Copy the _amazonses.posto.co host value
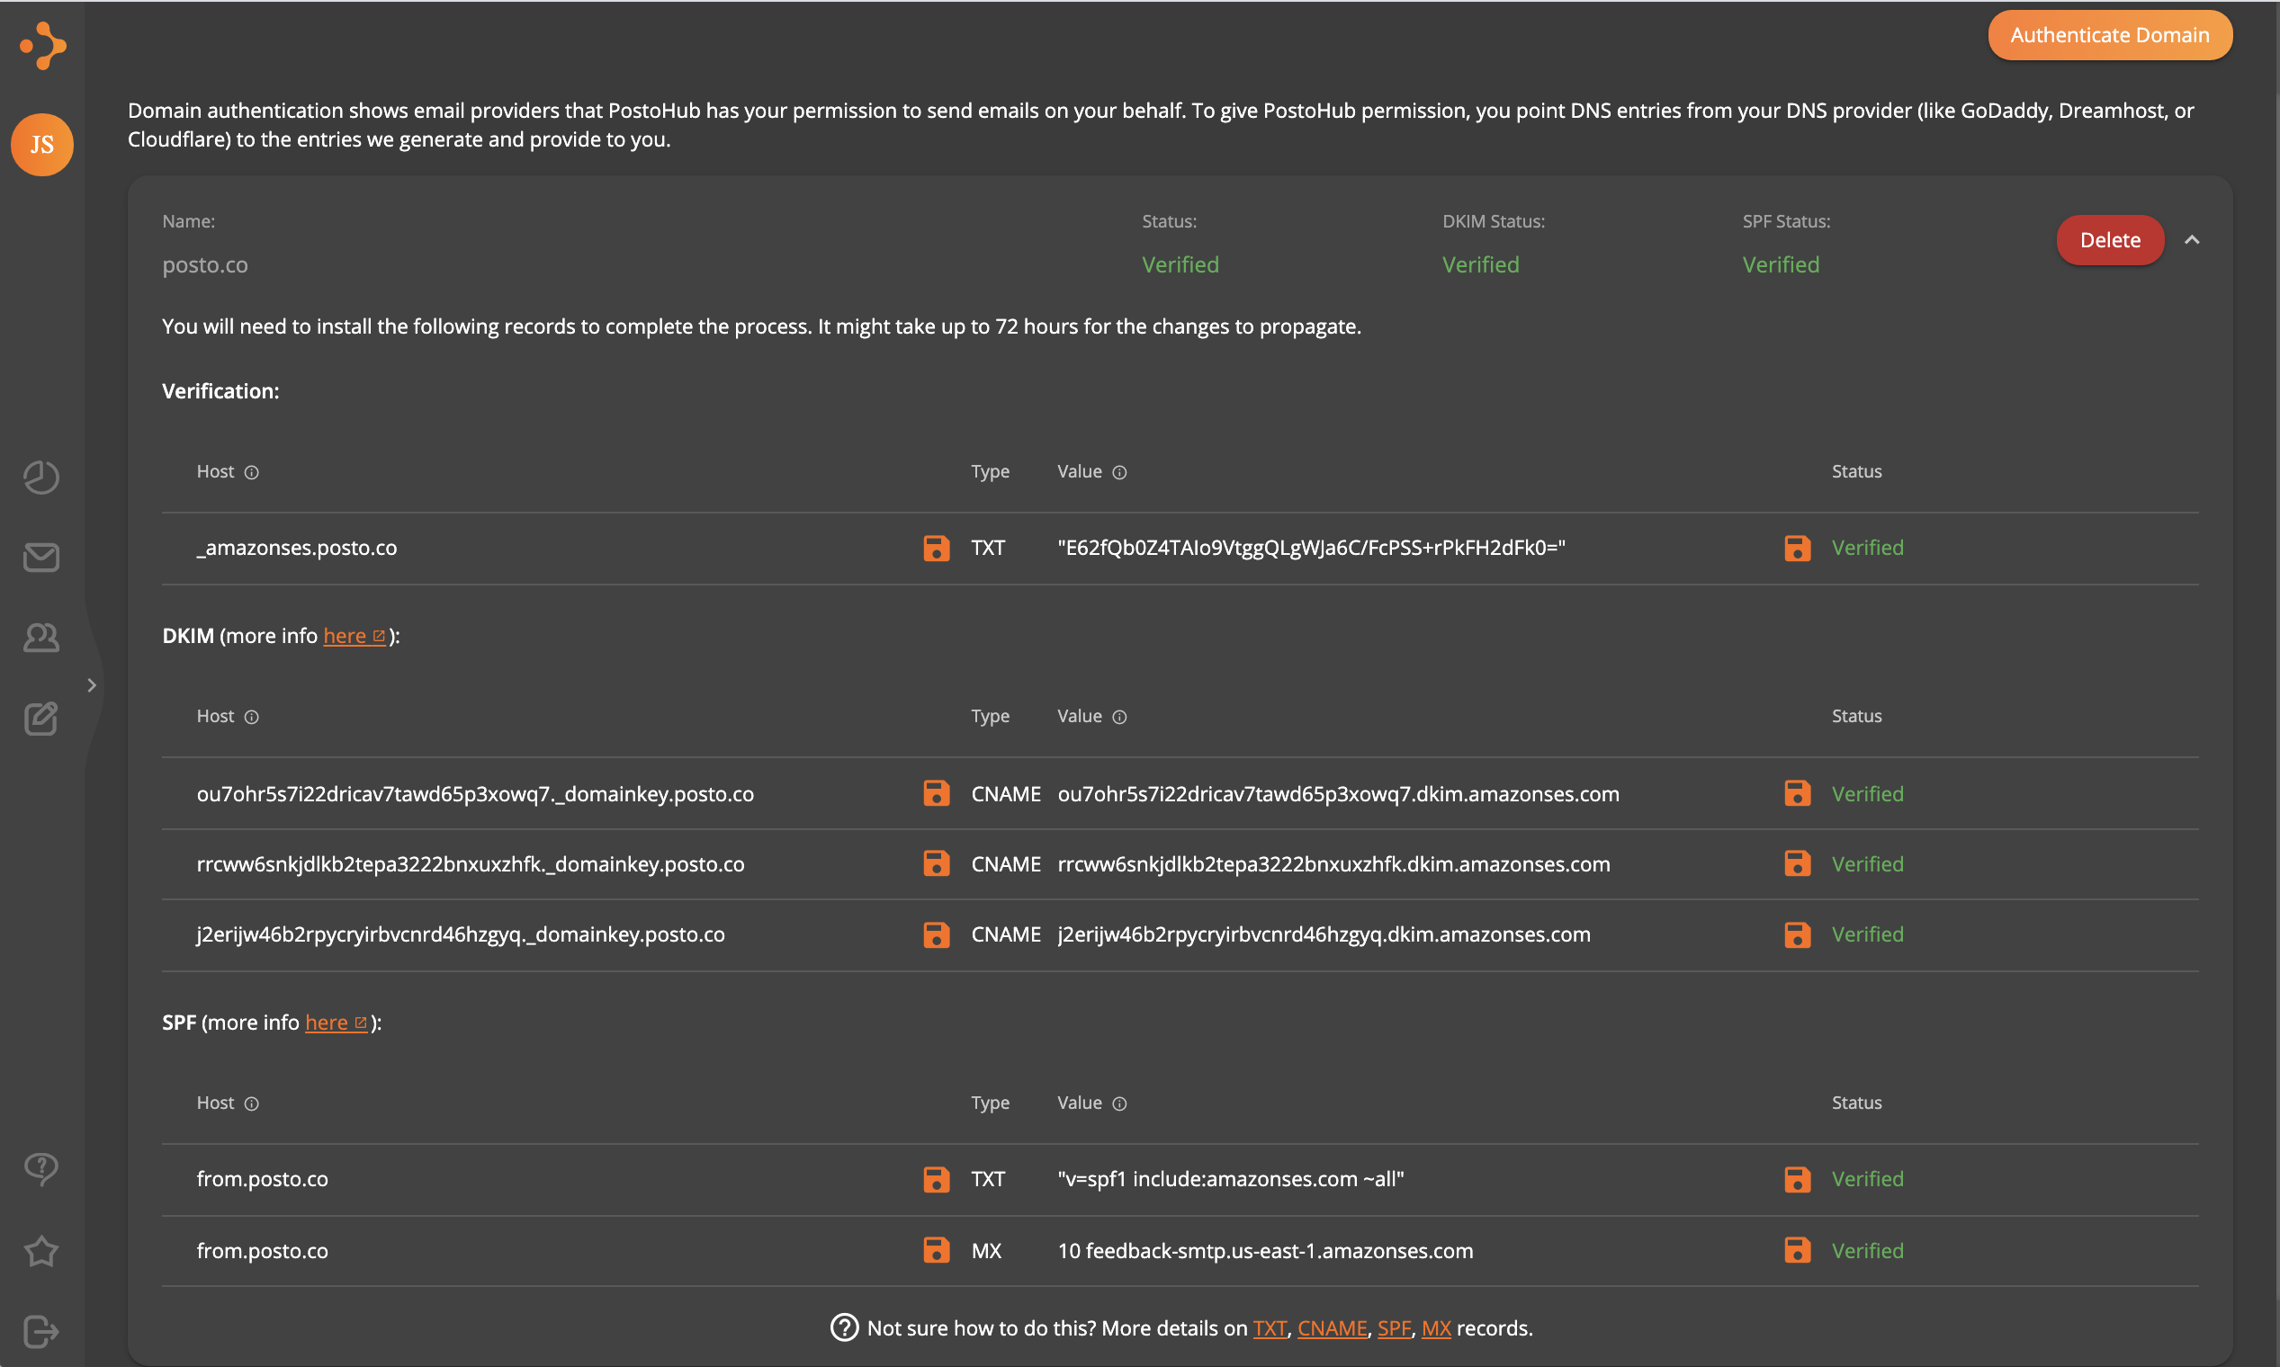 [937, 548]
